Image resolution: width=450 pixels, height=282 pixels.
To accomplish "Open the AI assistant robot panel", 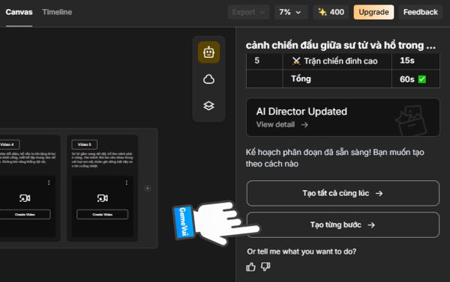I will point(208,52).
